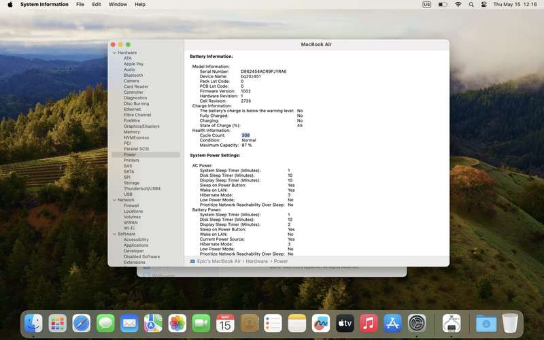Select Wi-Fi under Network
This screenshot has width=544, height=340.
tap(129, 228)
